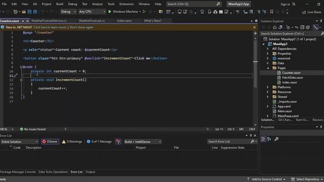Switch views icon in Solution Explorer toolbar
The image size is (324, 182).
tap(280, 27)
